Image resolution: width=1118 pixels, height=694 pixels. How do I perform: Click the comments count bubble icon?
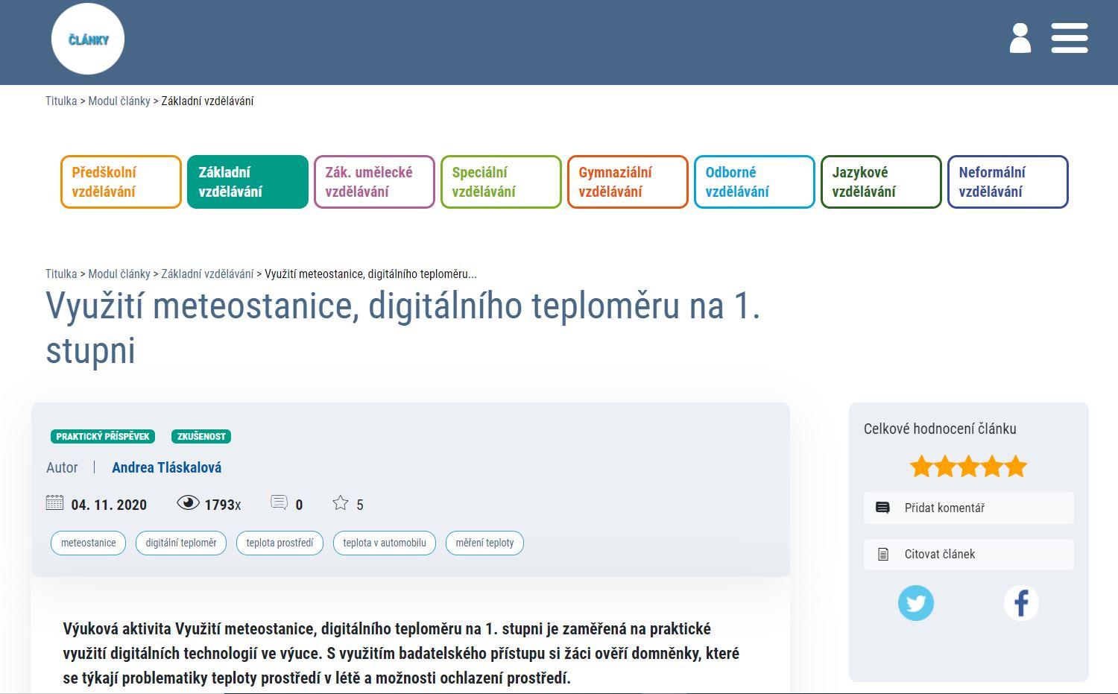[279, 503]
